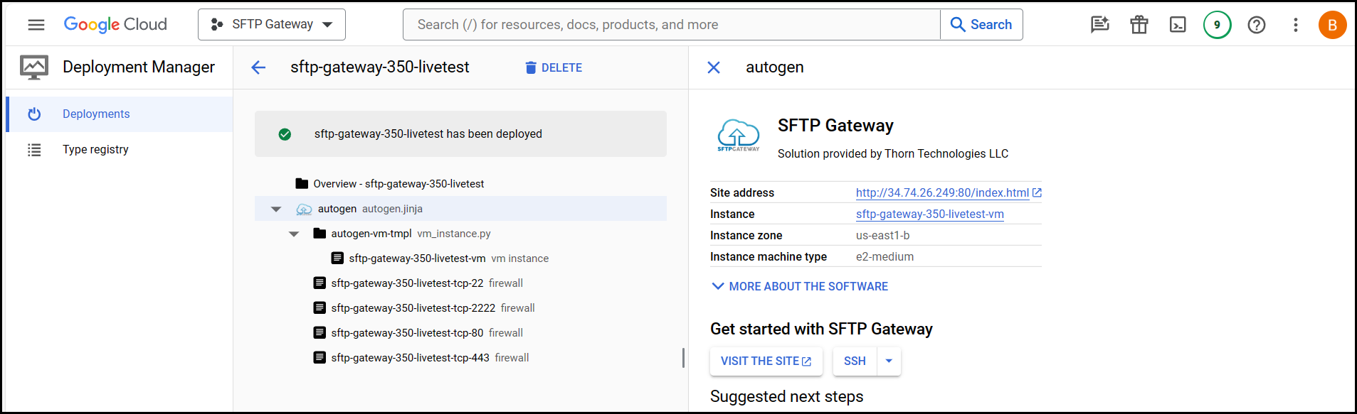The width and height of the screenshot is (1357, 414).
Task: Select Overview - sftp-gateway-350-livetest row
Action: 460,184
